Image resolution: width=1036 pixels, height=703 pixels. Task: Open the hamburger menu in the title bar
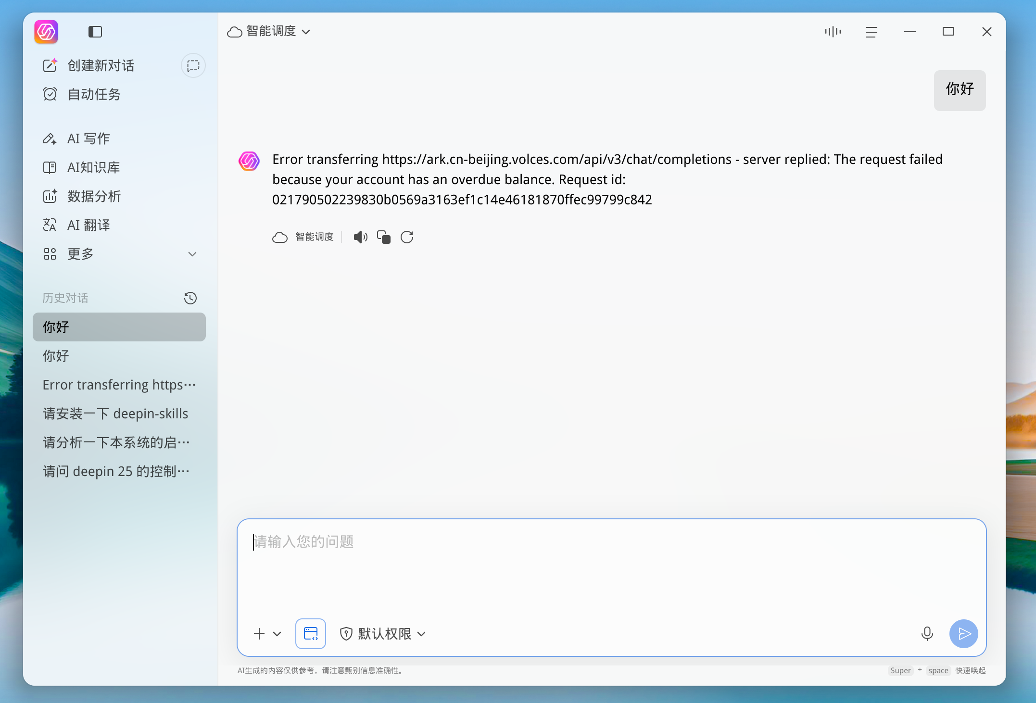pyautogui.click(x=872, y=32)
